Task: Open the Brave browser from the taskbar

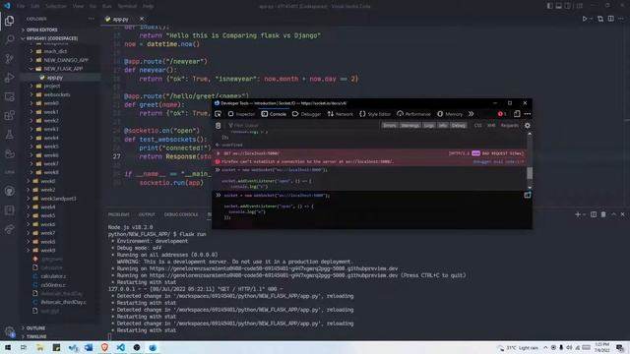Action: coord(104,347)
